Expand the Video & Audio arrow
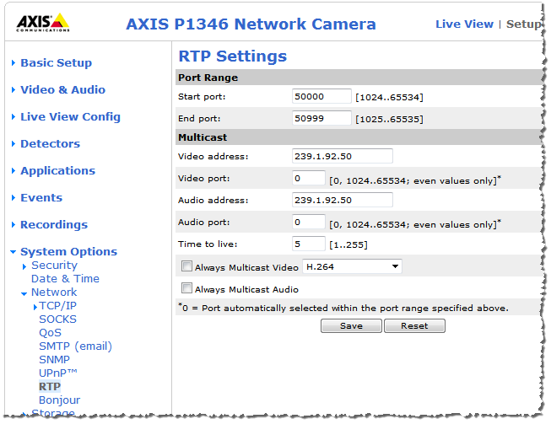The height and width of the screenshot is (424, 551). pos(14,90)
